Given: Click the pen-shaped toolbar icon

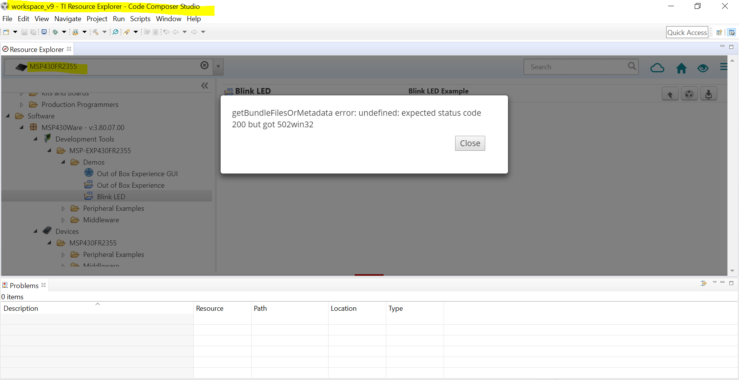Looking at the screenshot, I should pos(127,32).
